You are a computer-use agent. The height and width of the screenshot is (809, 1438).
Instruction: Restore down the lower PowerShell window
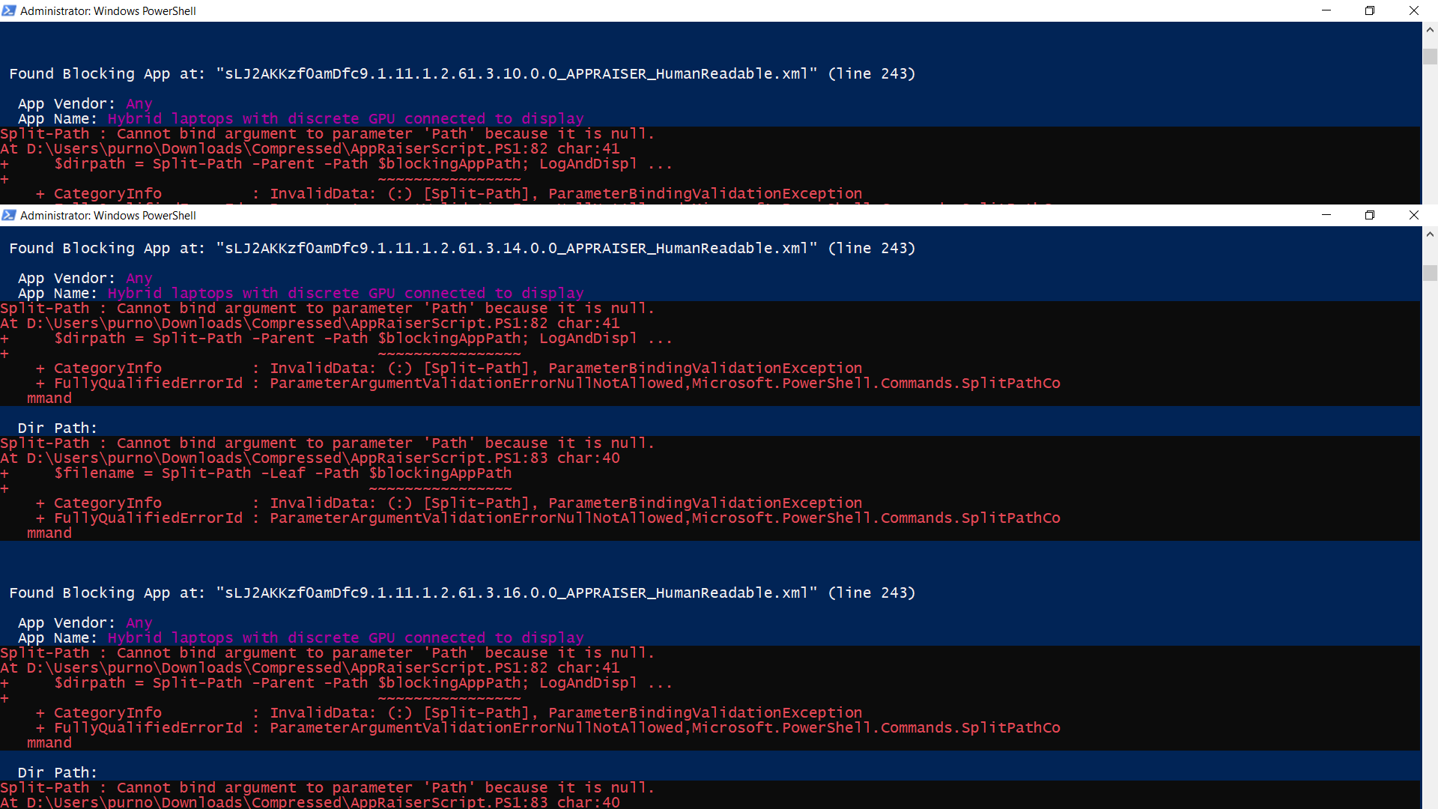click(x=1370, y=215)
